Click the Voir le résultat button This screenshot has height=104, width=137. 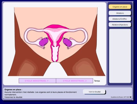(x=94, y=92)
